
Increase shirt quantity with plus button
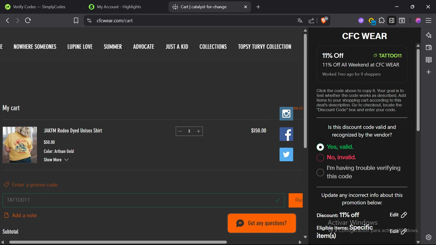point(199,131)
